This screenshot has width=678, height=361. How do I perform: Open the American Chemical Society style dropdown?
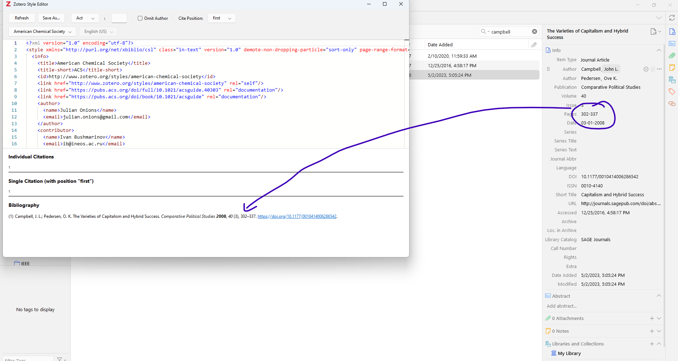[x=42, y=31]
